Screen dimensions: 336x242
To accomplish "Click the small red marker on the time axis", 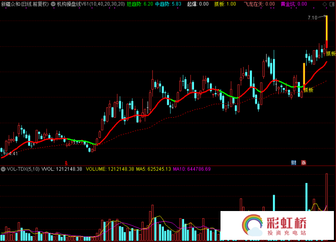I will 66,162.
